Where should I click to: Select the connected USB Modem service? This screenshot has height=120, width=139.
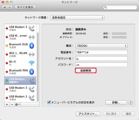point(20,80)
